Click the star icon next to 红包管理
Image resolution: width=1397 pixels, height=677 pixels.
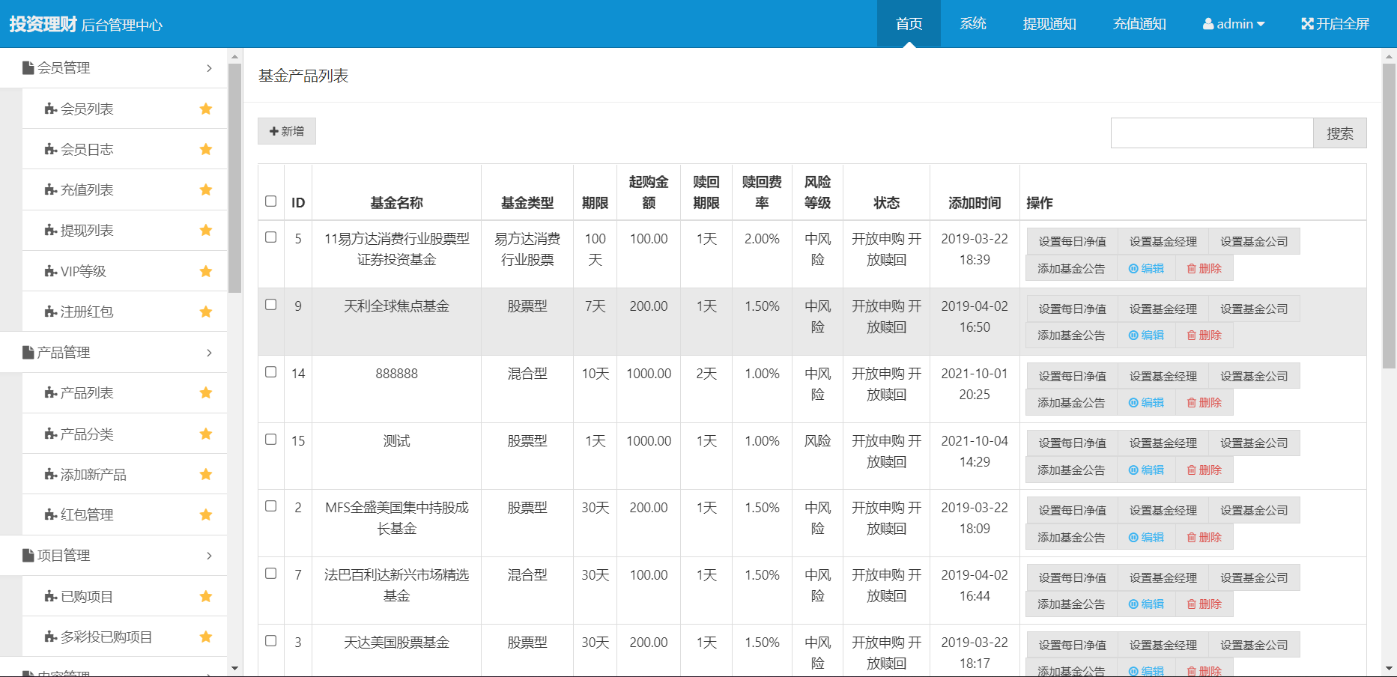206,514
